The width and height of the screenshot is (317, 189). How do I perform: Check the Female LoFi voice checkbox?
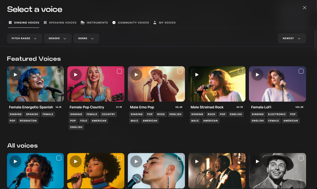[301, 71]
